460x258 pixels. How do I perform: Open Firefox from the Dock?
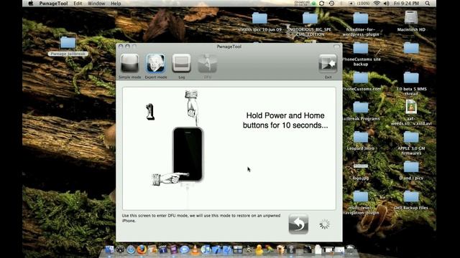(142, 249)
